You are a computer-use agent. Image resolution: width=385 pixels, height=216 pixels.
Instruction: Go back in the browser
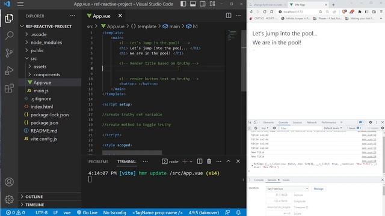click(251, 12)
